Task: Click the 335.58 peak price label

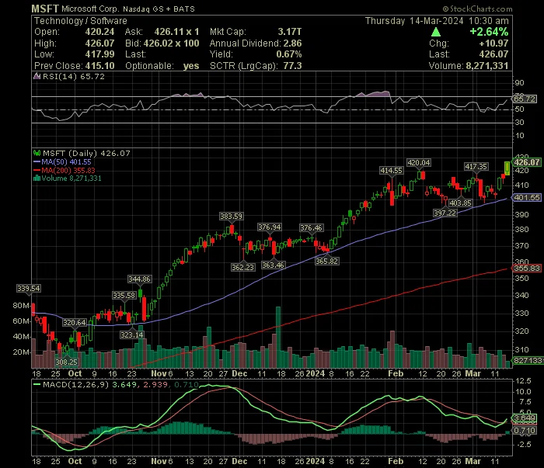Action: click(x=124, y=296)
